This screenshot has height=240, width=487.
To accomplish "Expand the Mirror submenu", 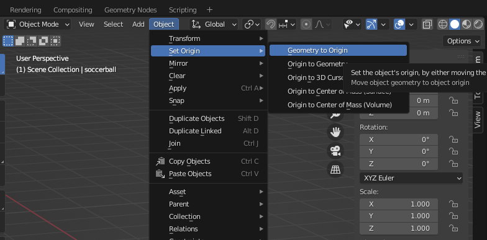I will 208,63.
